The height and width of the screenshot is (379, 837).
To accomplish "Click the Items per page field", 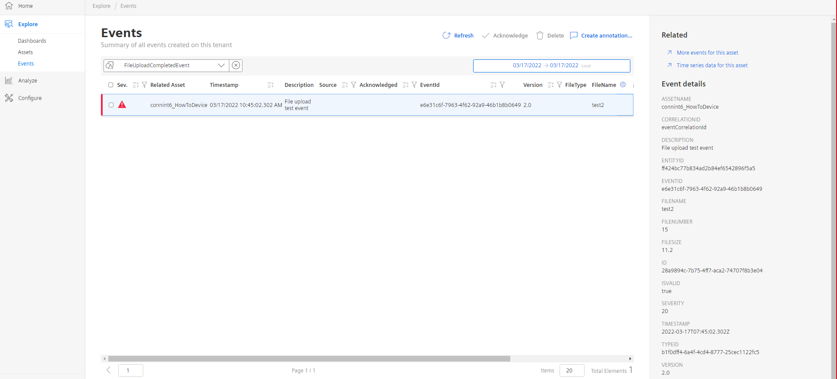I will 572,371.
